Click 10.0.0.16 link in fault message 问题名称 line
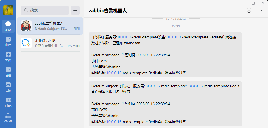This screenshot has width=268, height=128. tap(114, 73)
